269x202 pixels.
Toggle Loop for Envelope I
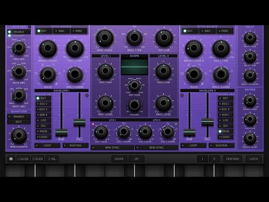pyautogui.click(x=48, y=145)
